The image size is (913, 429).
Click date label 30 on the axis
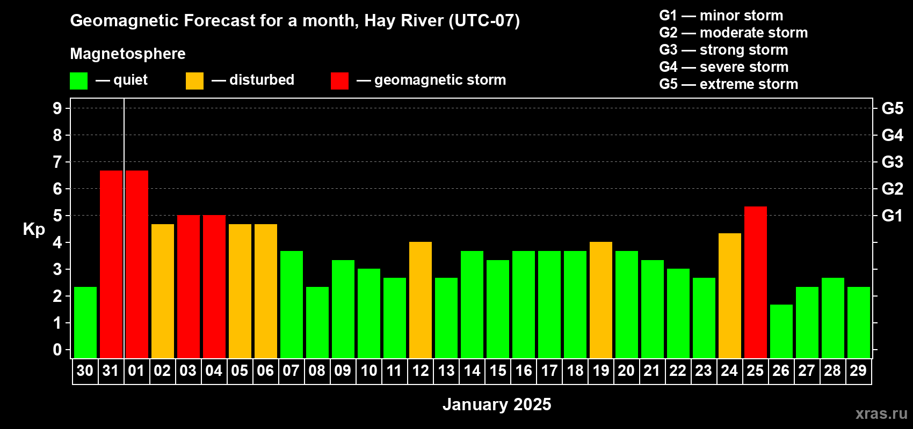point(85,371)
